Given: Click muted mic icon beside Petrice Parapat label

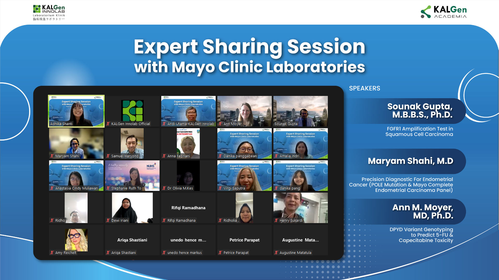Looking at the screenshot, I should click(220, 252).
